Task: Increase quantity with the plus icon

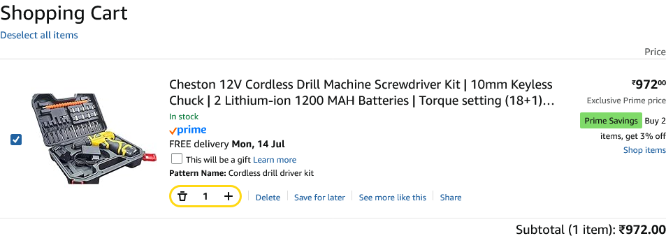Action: point(229,196)
